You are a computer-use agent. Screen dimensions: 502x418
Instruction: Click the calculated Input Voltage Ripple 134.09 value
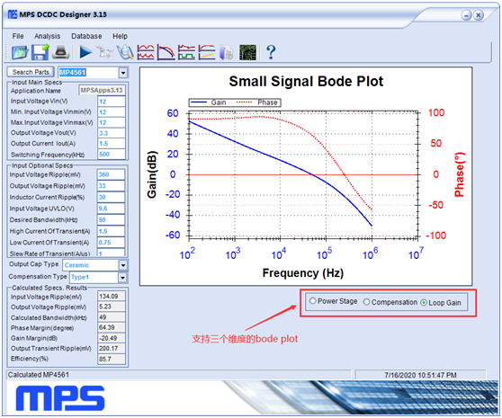point(112,297)
